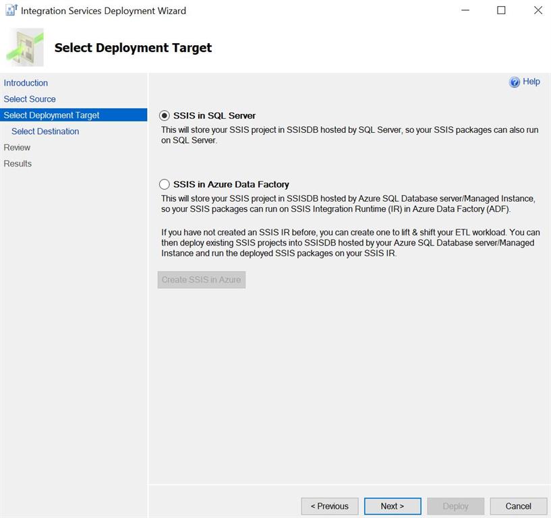Viewport: 551px width, 518px height.
Task: Jump to the Select Destination sub-step
Action: click(x=45, y=132)
